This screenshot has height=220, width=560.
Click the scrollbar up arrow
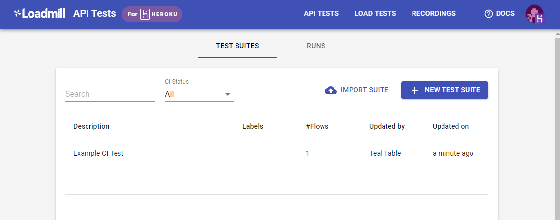coord(557,34)
